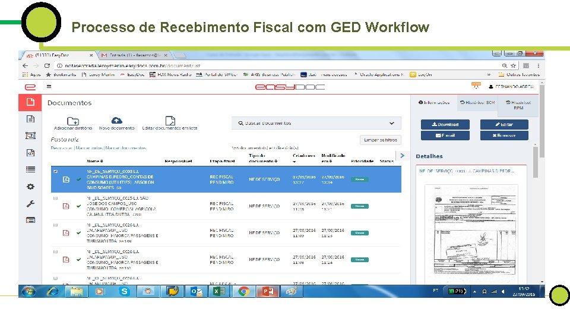Click the E-mail button
Viewport: 570px width, 321px height.
(x=445, y=136)
